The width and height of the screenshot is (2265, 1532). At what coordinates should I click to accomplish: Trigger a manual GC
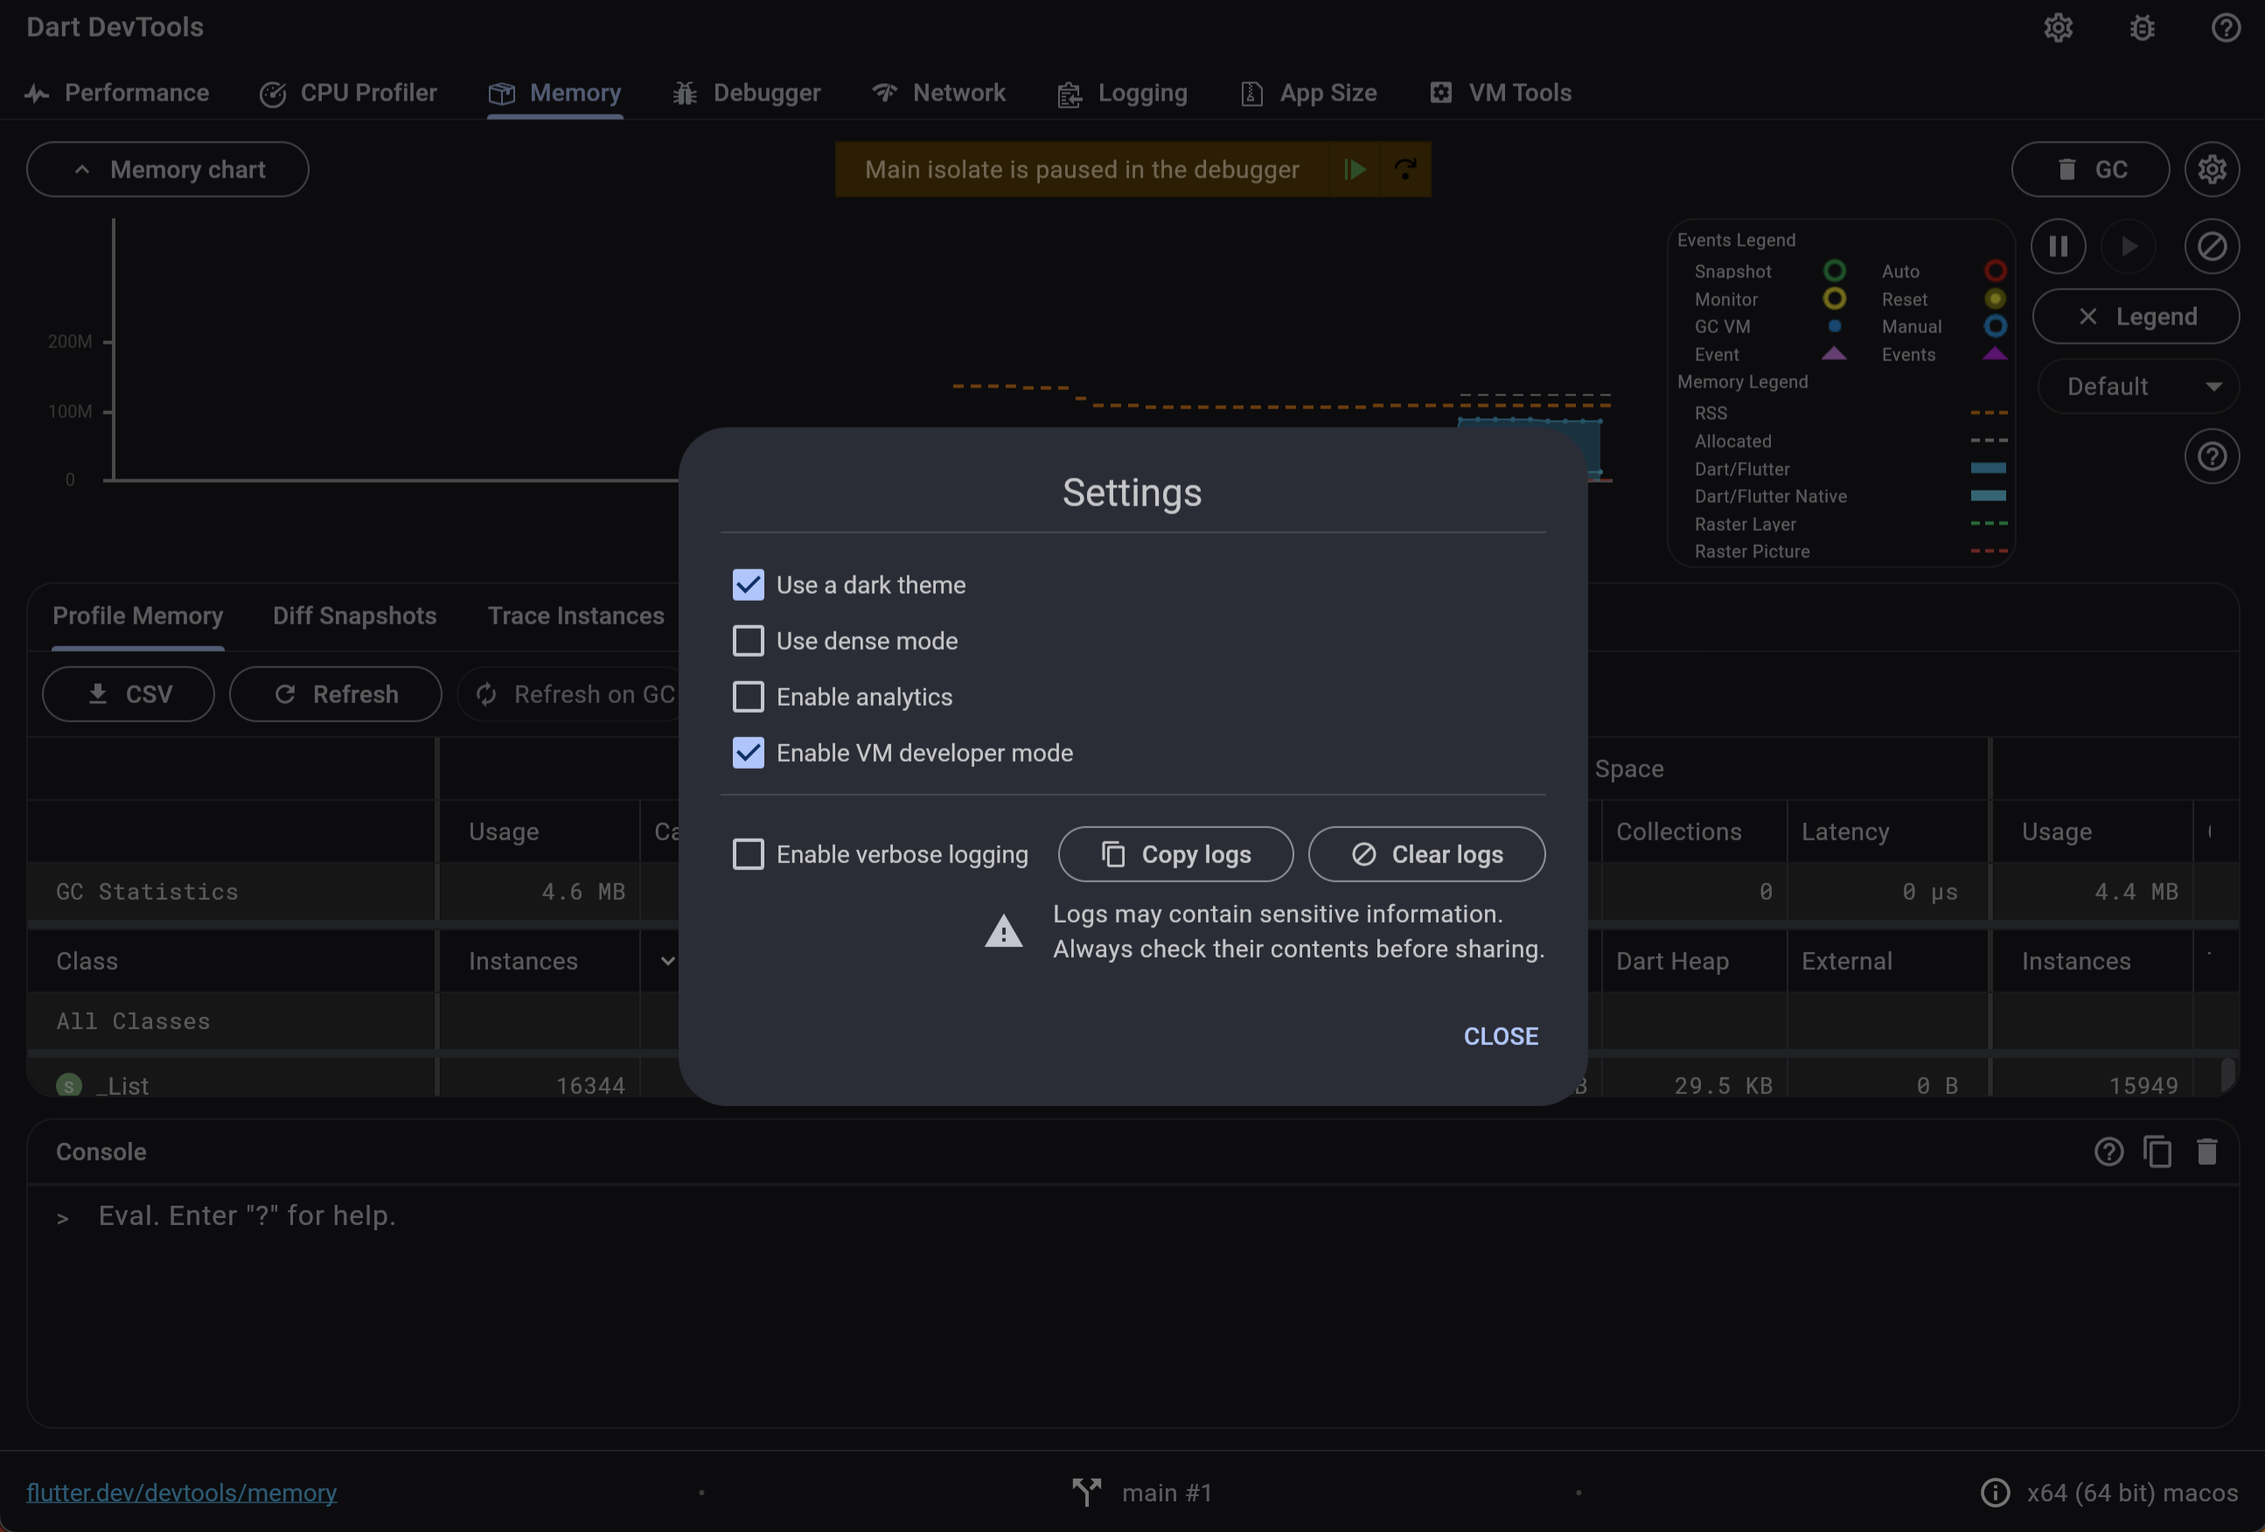coord(2089,169)
